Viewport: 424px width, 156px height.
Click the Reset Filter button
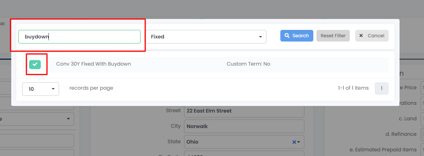(333, 36)
